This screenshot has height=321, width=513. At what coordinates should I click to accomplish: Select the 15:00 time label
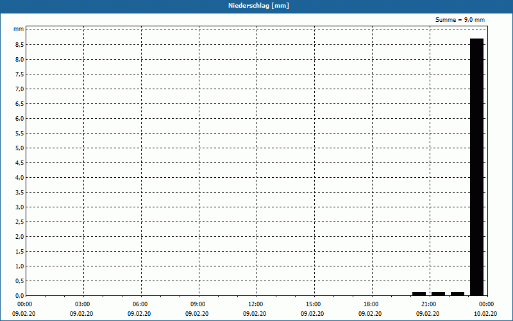click(x=313, y=304)
